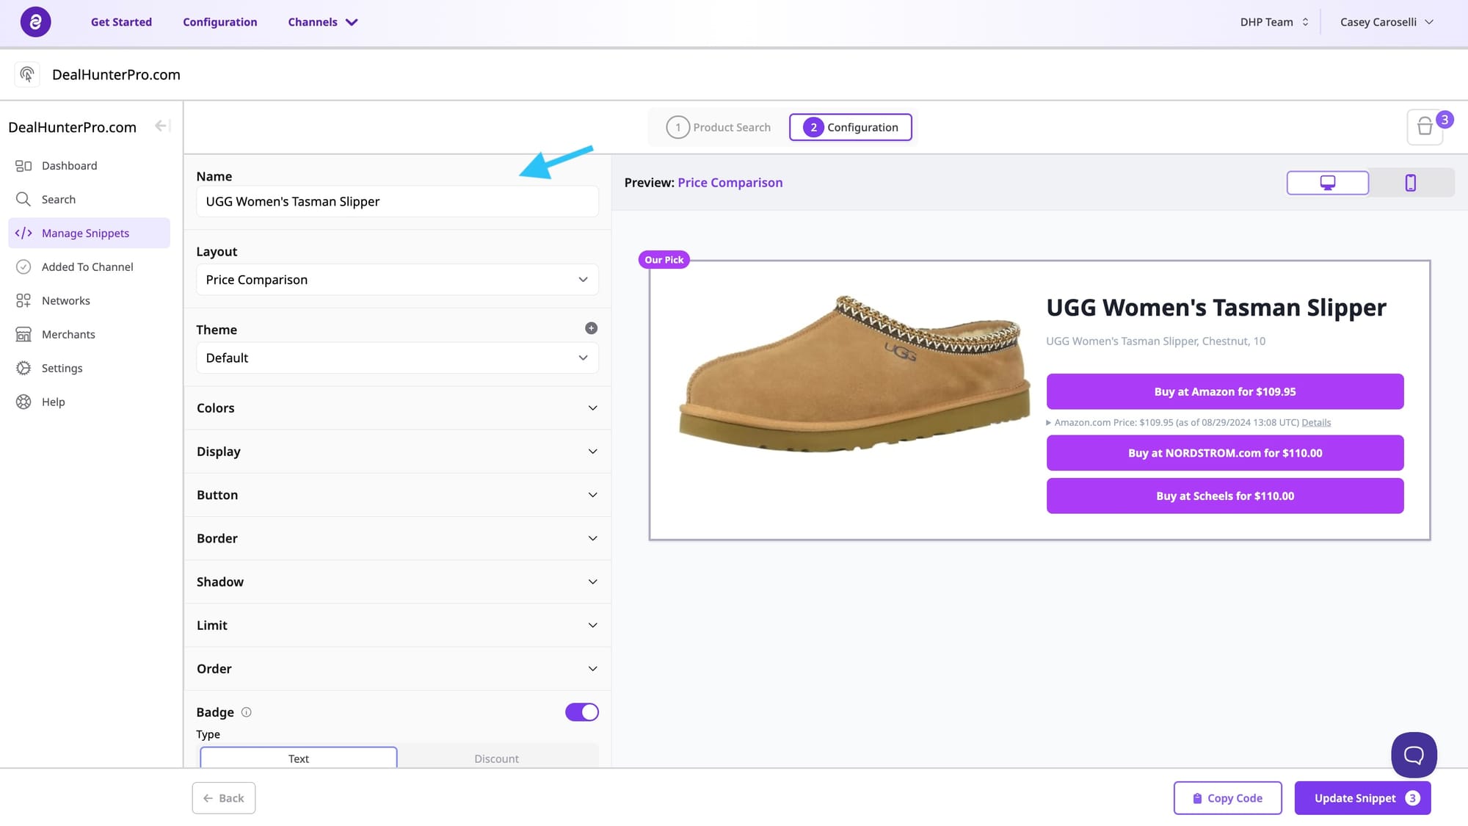Click the Badge info icon

[247, 712]
